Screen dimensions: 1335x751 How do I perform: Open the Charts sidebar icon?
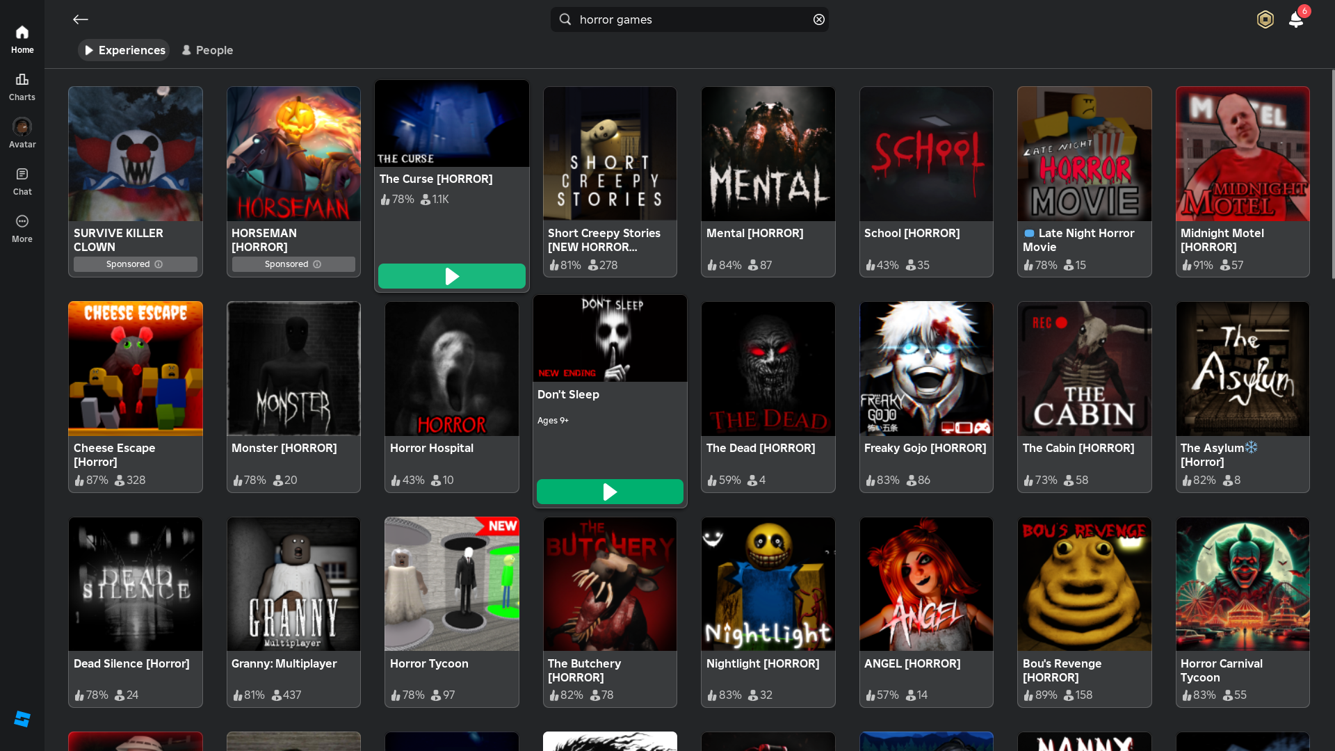click(x=22, y=86)
